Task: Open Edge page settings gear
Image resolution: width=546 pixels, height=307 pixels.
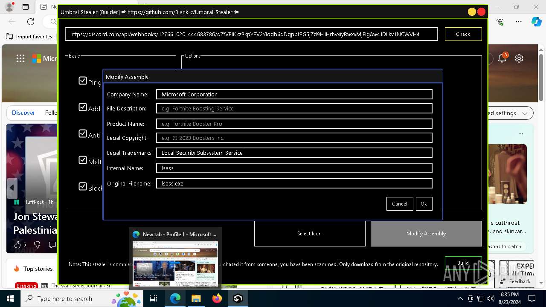Action: tap(519, 58)
